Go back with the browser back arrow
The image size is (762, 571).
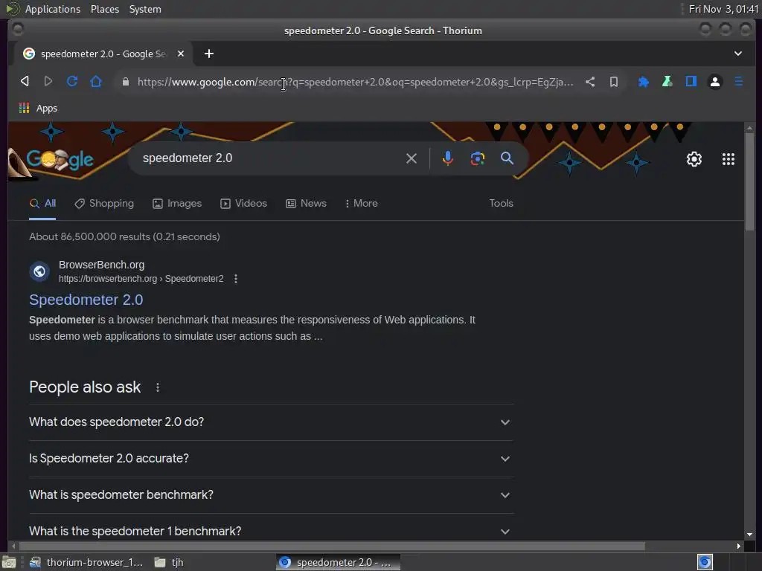tap(25, 81)
